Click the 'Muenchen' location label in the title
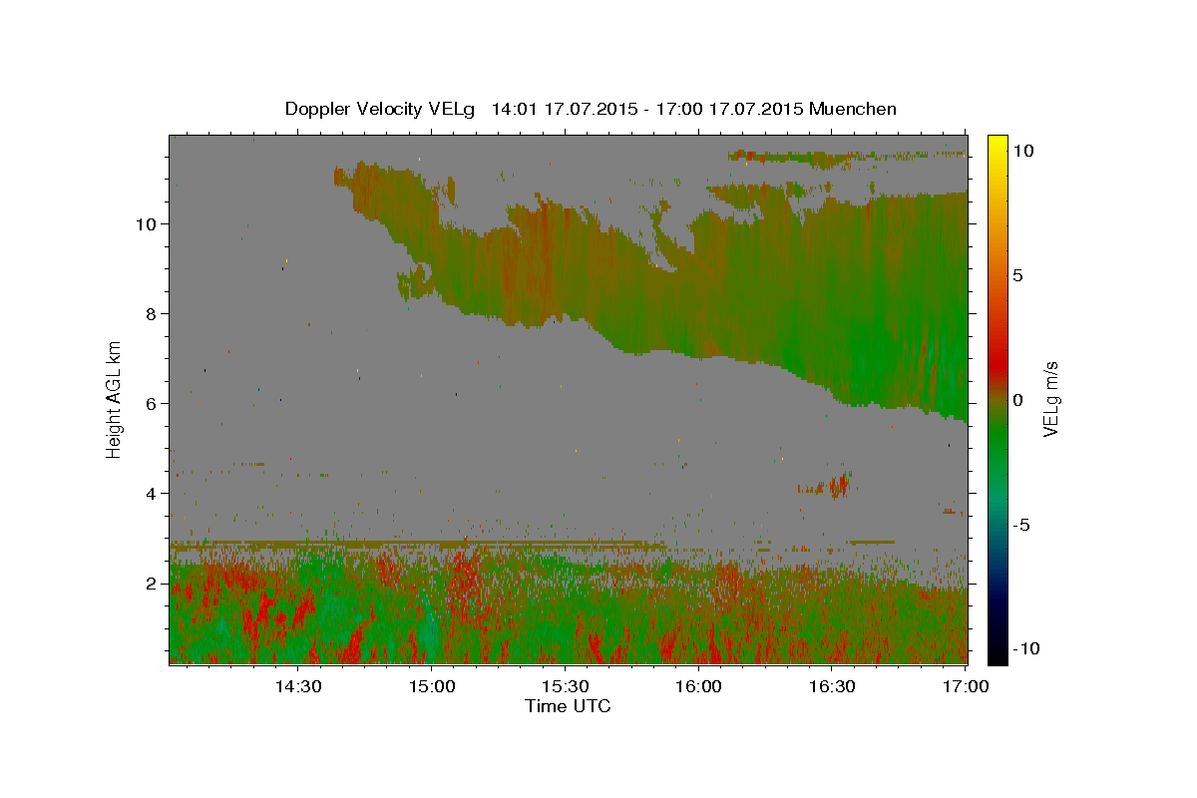The height and width of the screenshot is (798, 1197). point(853,109)
